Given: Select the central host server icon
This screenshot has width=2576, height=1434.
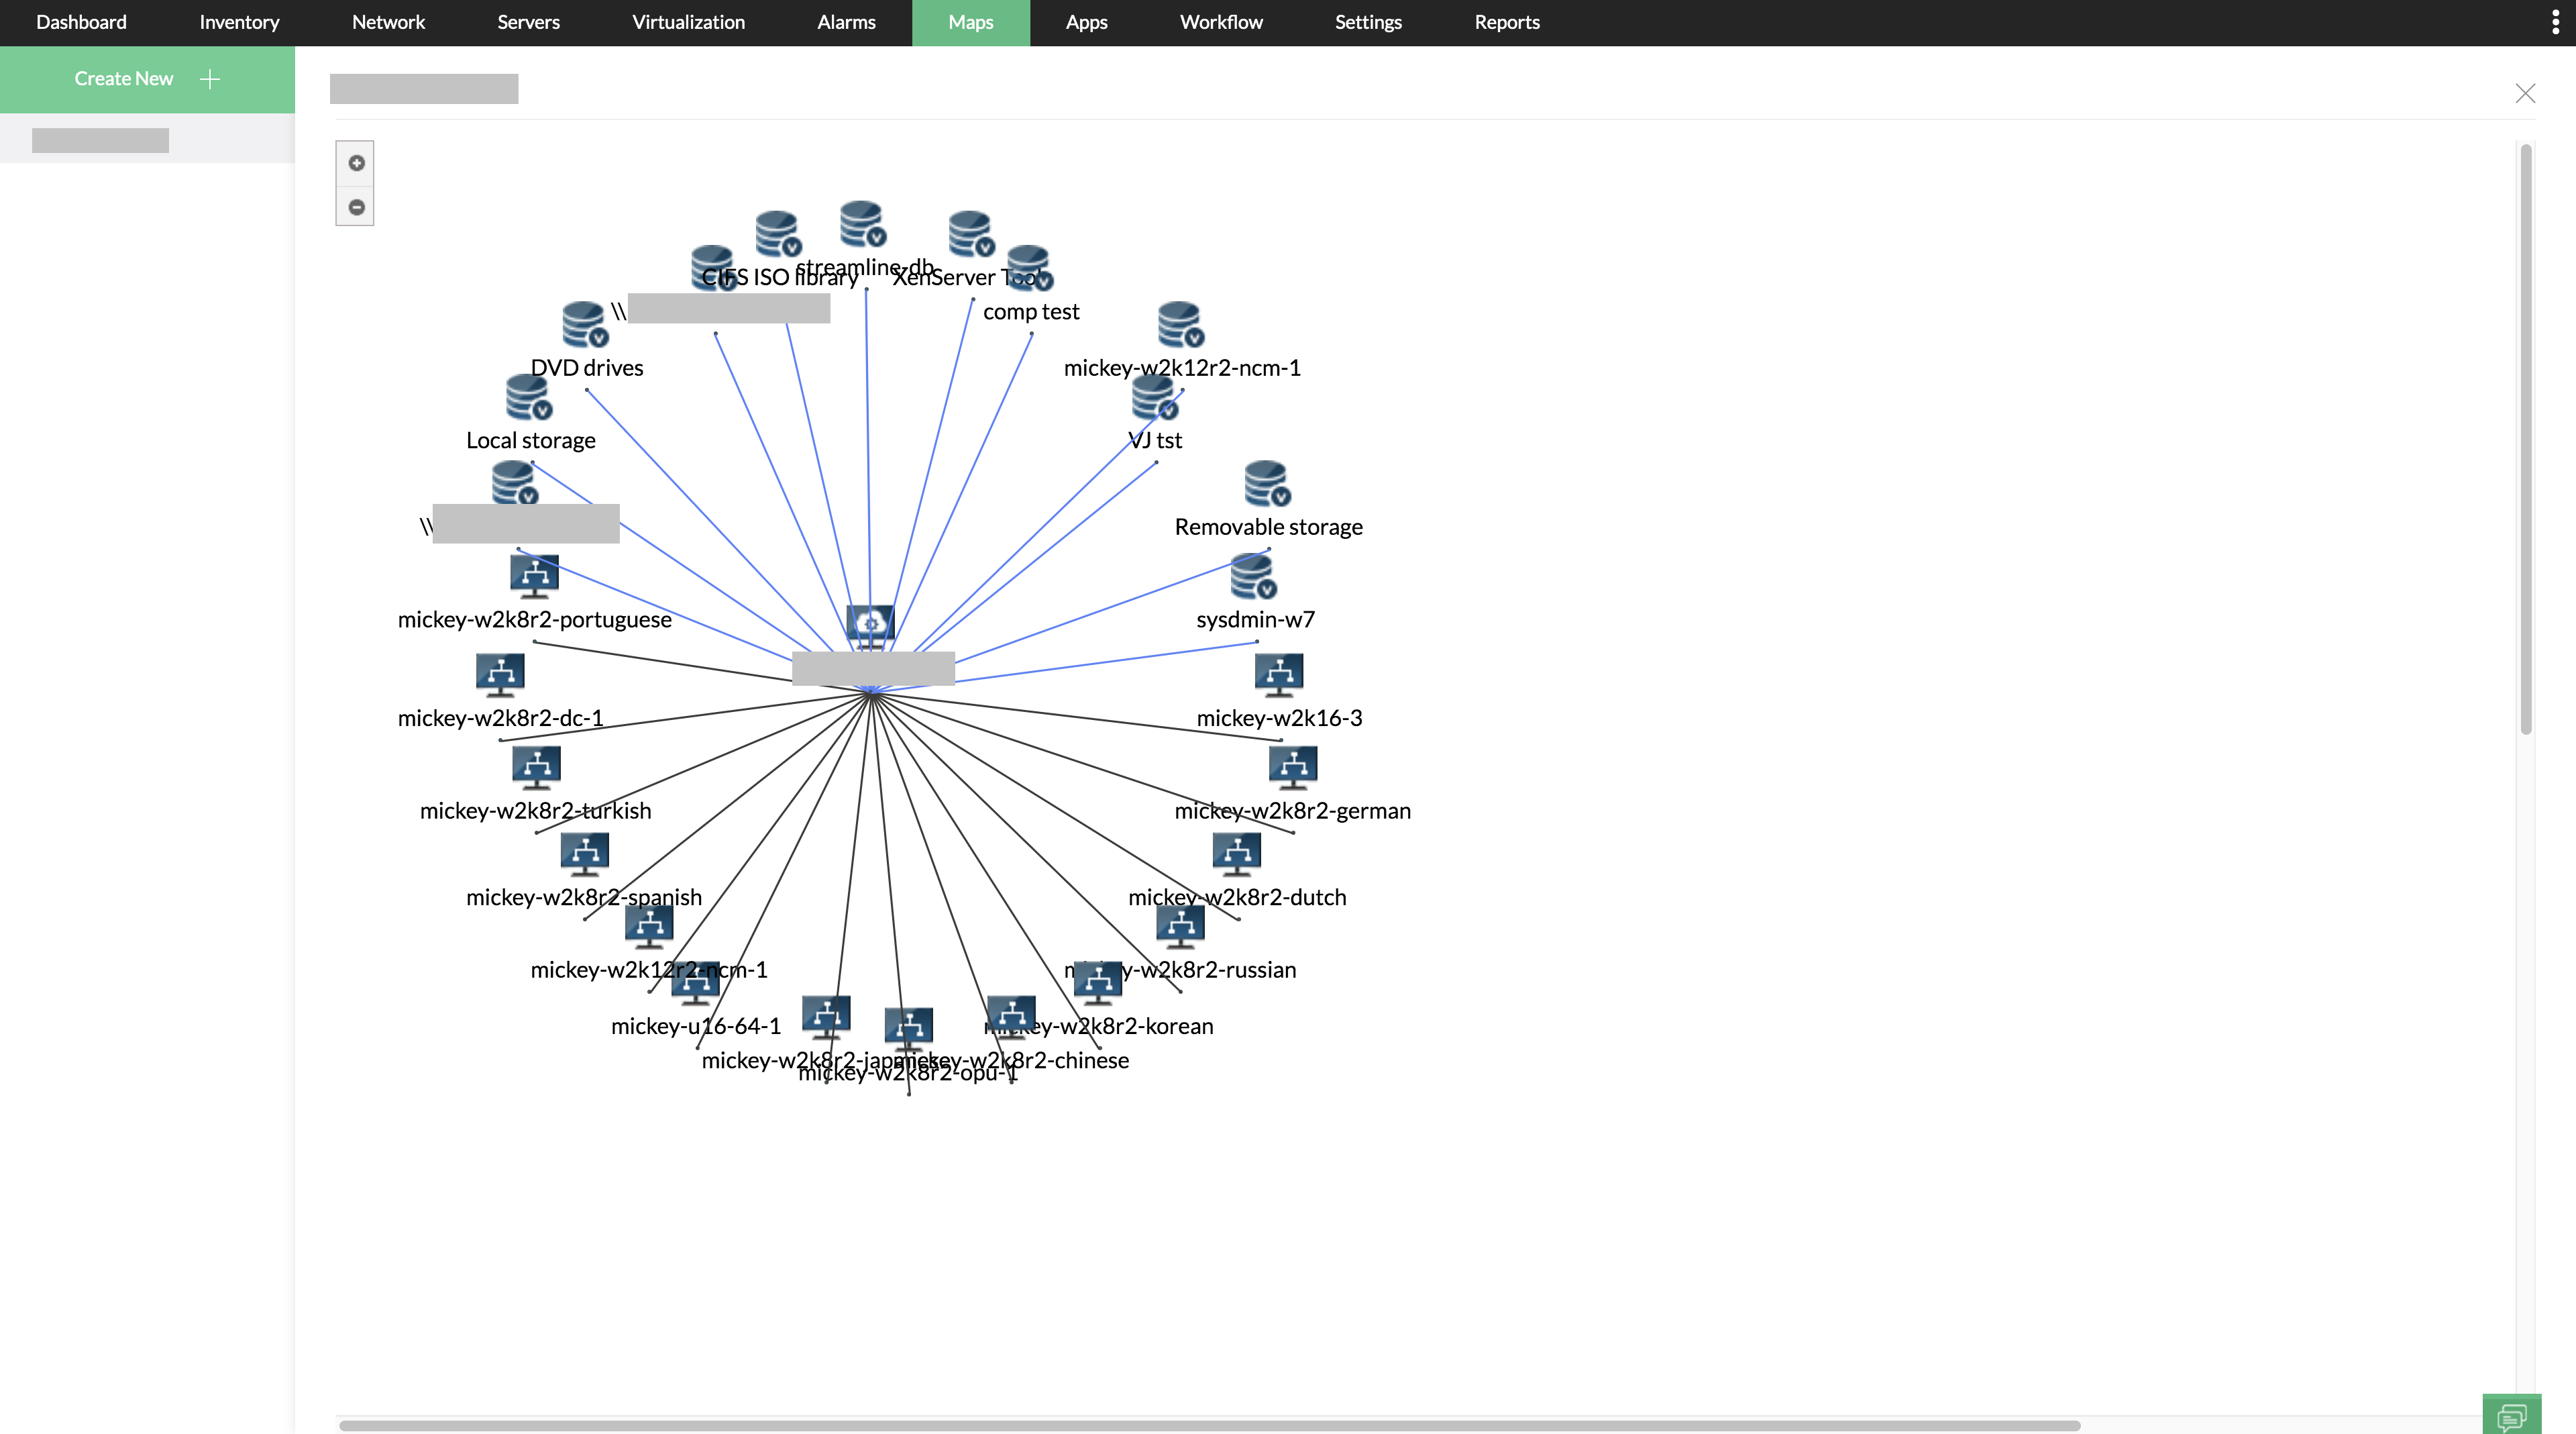Looking at the screenshot, I should [x=870, y=624].
